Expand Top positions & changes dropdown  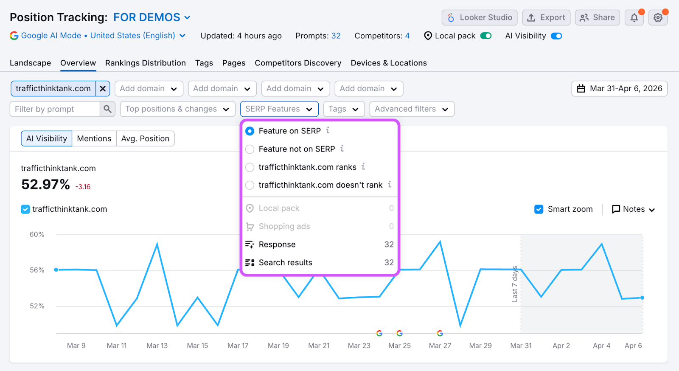tap(177, 109)
